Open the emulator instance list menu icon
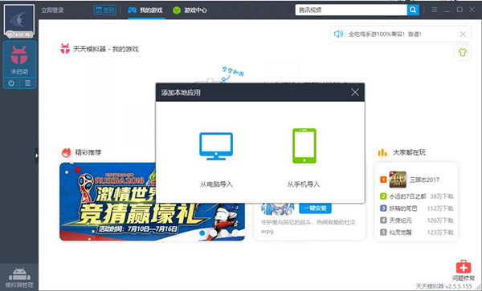The height and width of the screenshot is (291, 482). pos(27,83)
